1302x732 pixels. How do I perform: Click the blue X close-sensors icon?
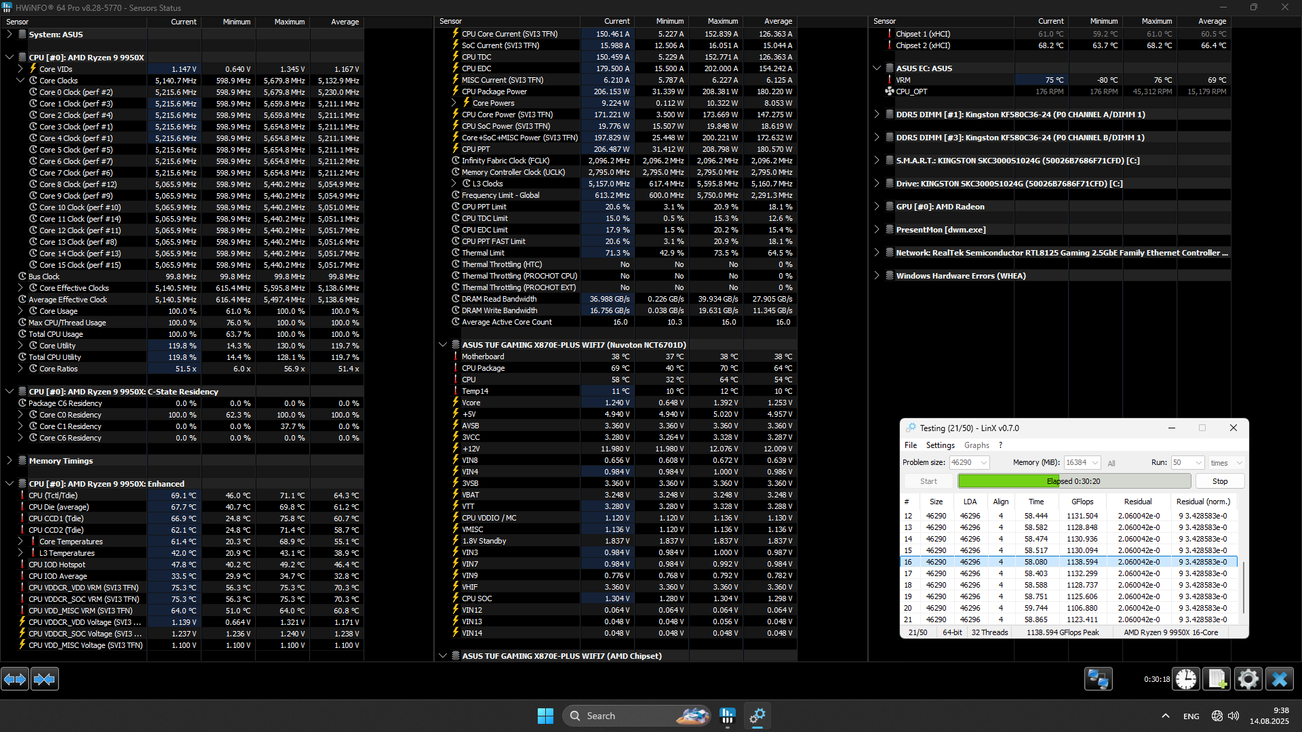click(x=1280, y=679)
